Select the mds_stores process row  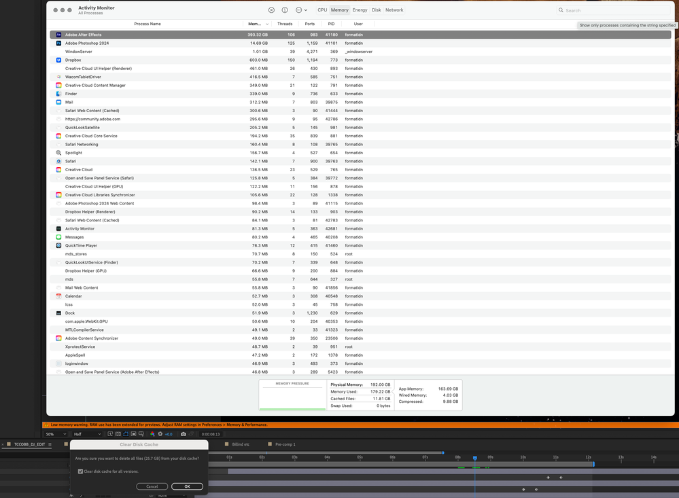(x=360, y=254)
